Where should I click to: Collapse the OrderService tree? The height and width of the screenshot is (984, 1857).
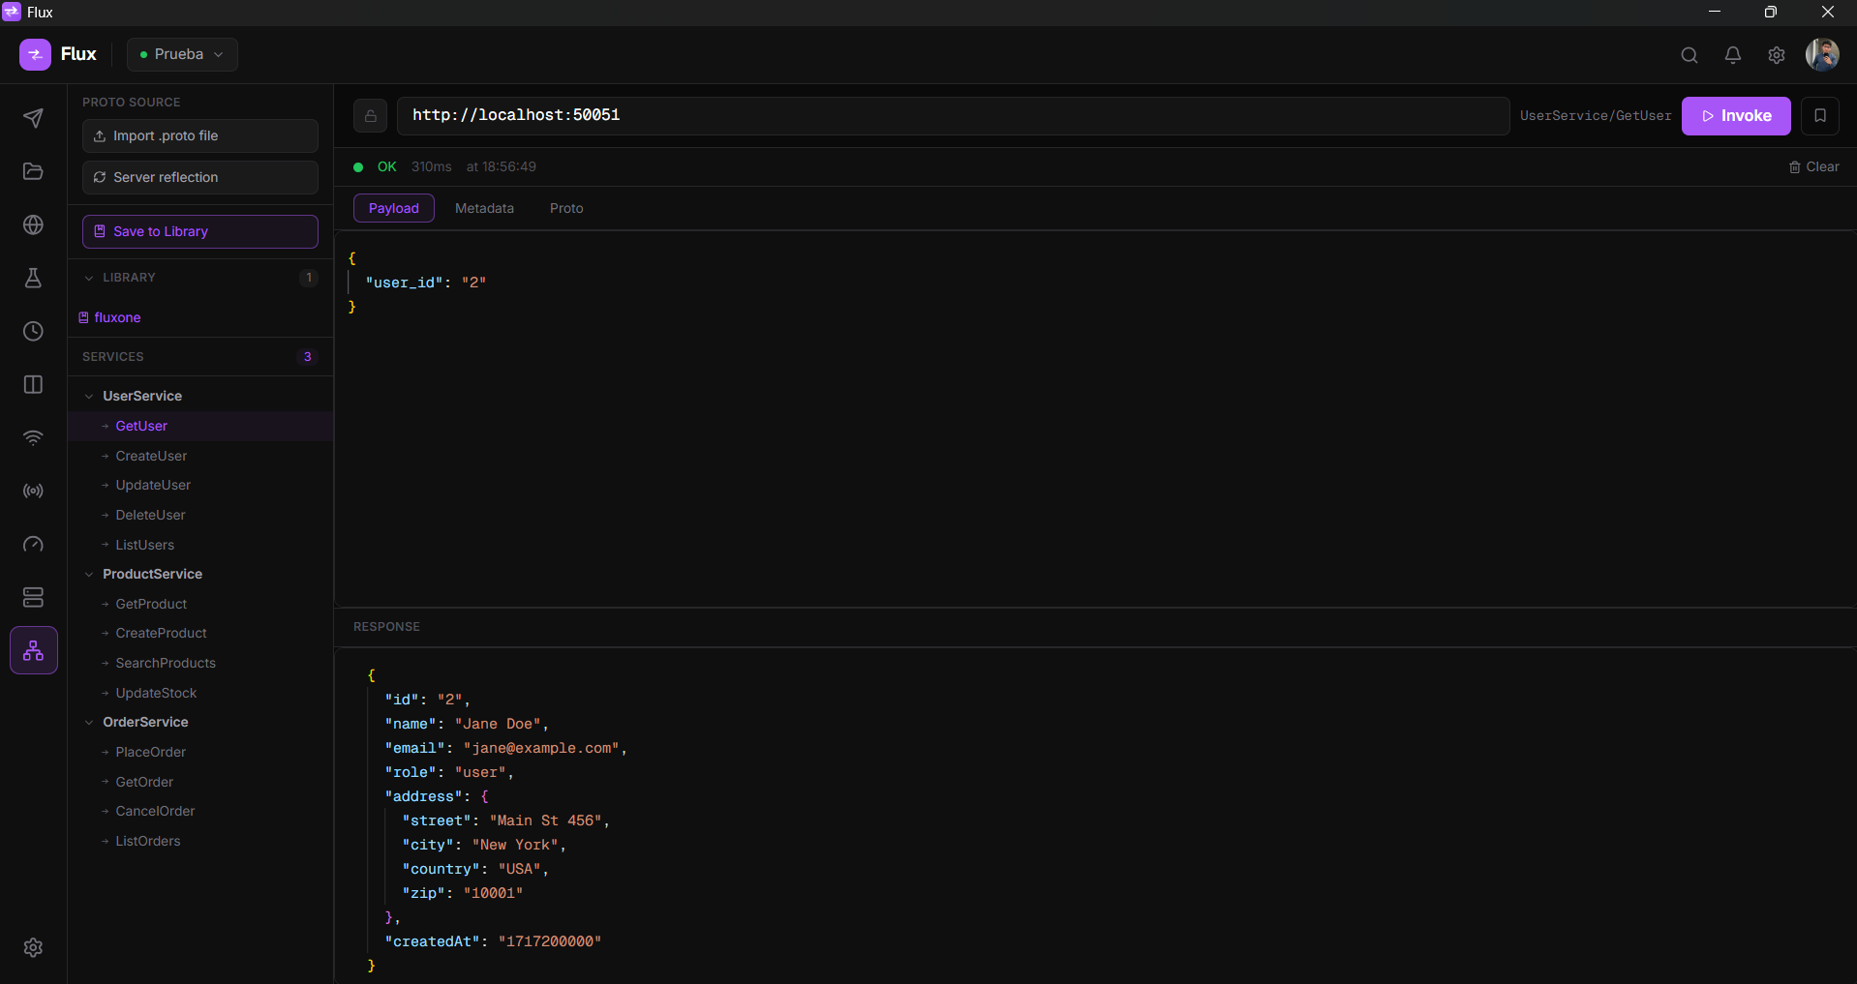[89, 722]
